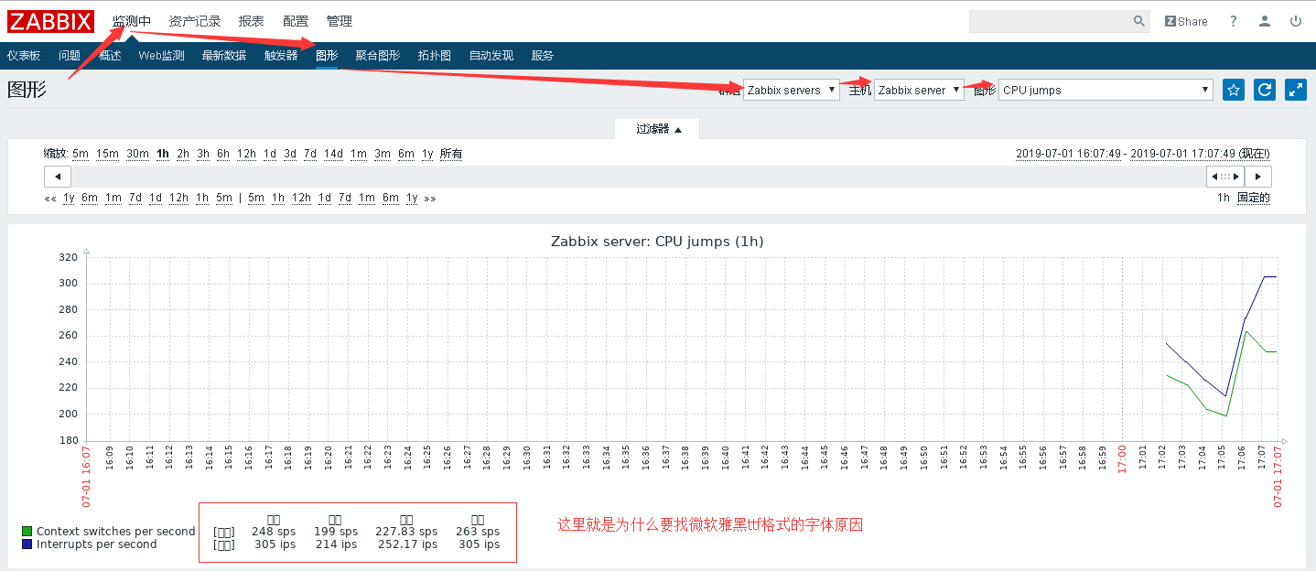Click the search magnifier icon
Viewport: 1316px width, 571px height.
click(x=1139, y=21)
